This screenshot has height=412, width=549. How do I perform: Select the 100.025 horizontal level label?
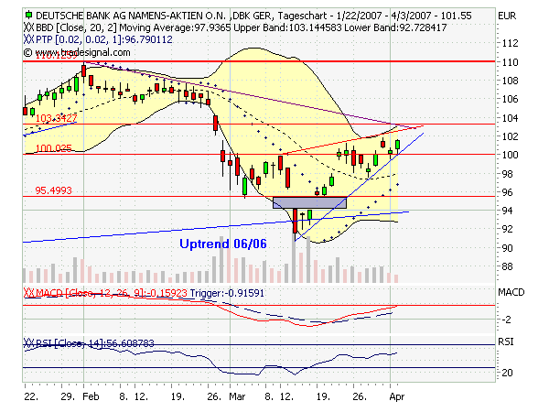pos(53,147)
